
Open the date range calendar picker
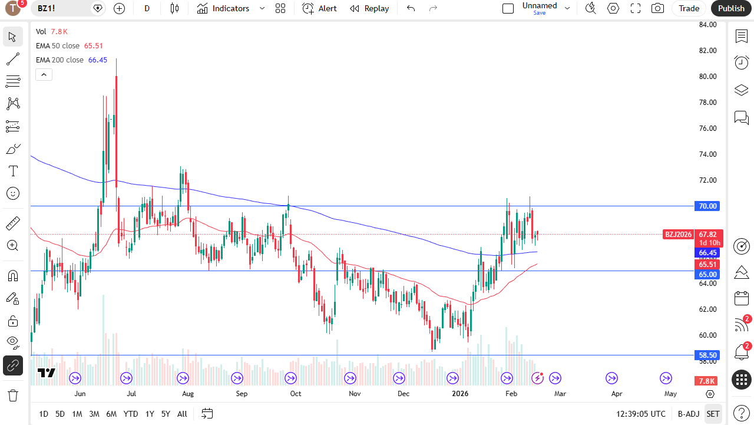point(207,414)
